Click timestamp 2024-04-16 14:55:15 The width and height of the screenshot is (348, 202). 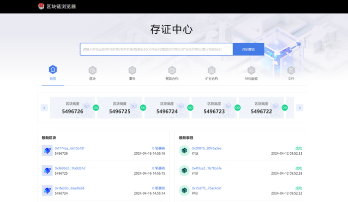(x=150, y=173)
